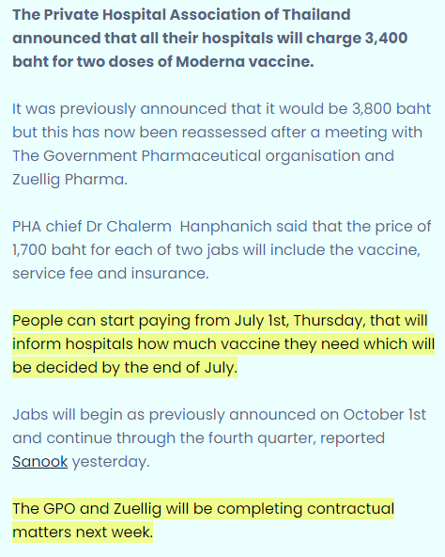445x557 pixels.
Task: Click the "3,400" figure in the headline
Action: coord(386,38)
